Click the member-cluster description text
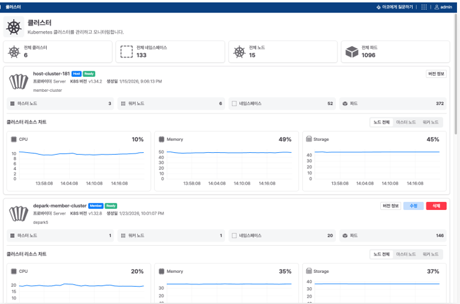Image resolution: width=460 pixels, height=304 pixels. pos(47,91)
